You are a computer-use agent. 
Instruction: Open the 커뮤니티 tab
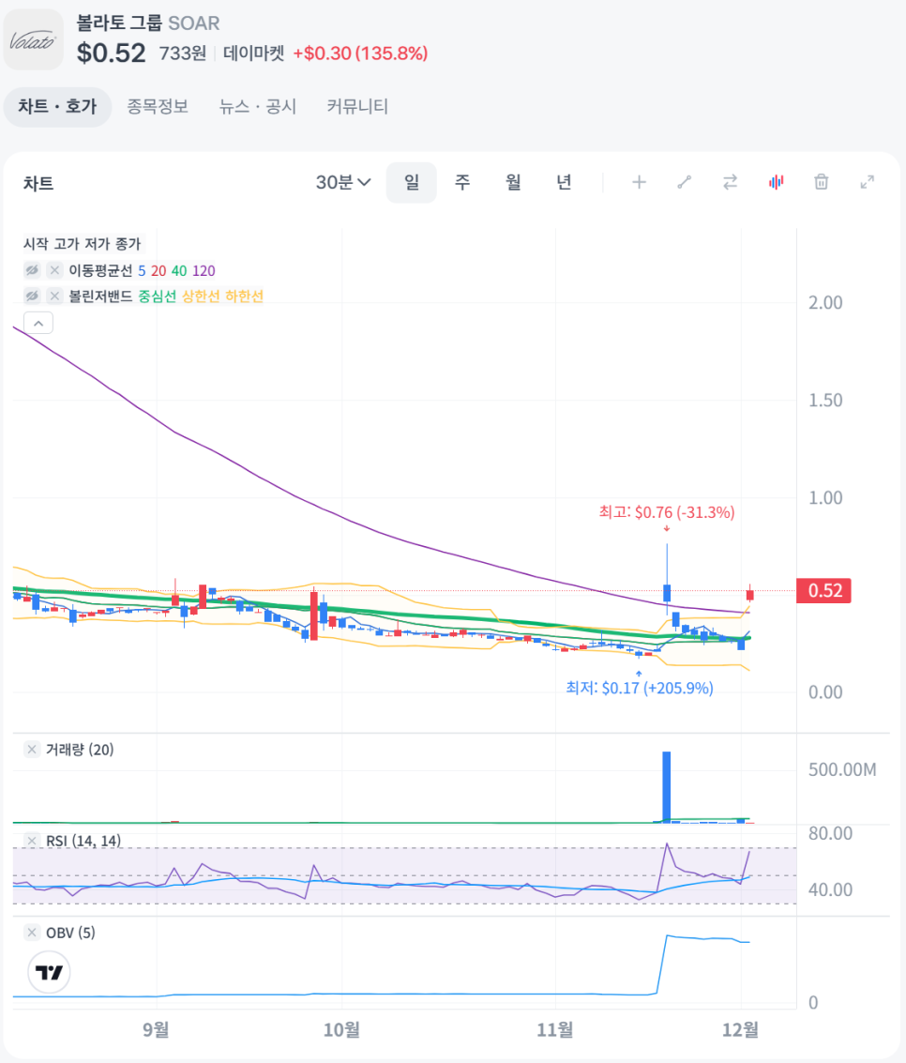(x=357, y=106)
